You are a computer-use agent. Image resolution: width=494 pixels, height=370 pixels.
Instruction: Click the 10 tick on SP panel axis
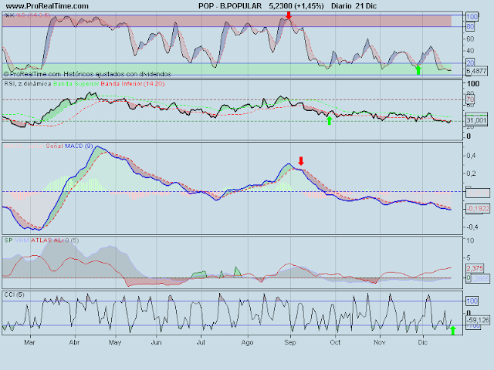470,240
